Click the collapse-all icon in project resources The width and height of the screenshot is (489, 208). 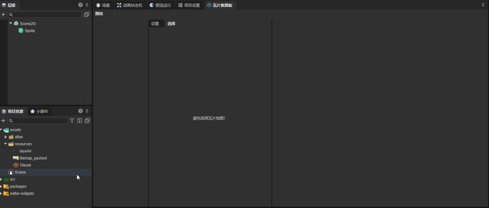(87, 121)
